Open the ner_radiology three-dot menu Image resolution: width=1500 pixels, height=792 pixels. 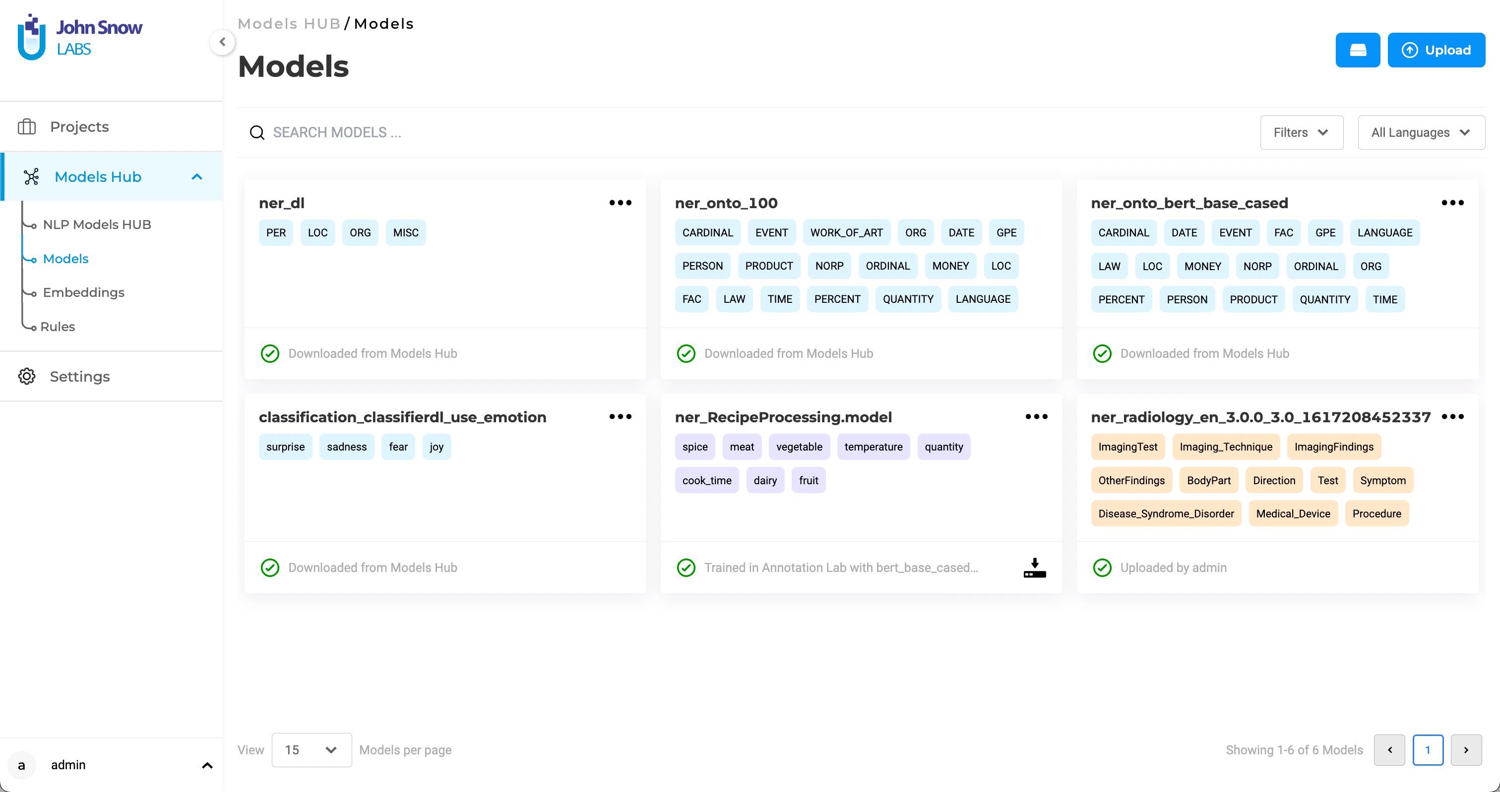1452,417
